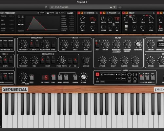The height and width of the screenshot is (131, 164).
Task: Click the Chorus reorder handle icon
Action: coord(85,13)
